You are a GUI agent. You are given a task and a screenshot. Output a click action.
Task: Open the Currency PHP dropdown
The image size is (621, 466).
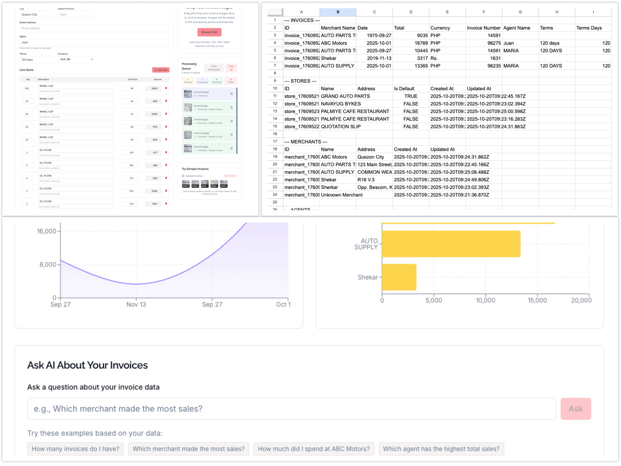[x=75, y=59]
